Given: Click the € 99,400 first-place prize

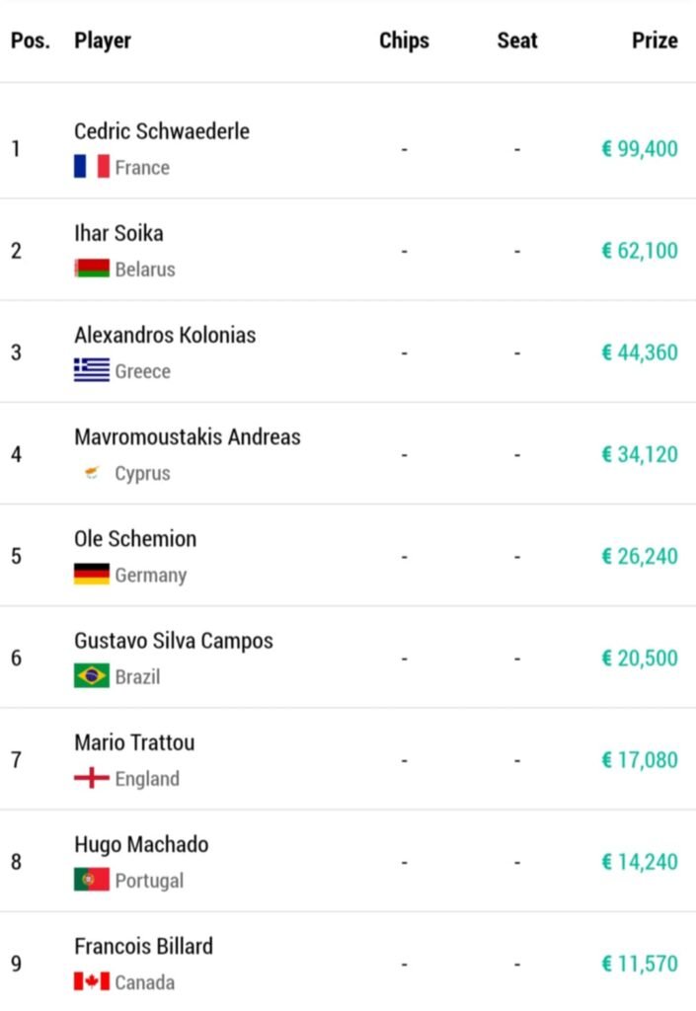Looking at the screenshot, I should tap(640, 149).
